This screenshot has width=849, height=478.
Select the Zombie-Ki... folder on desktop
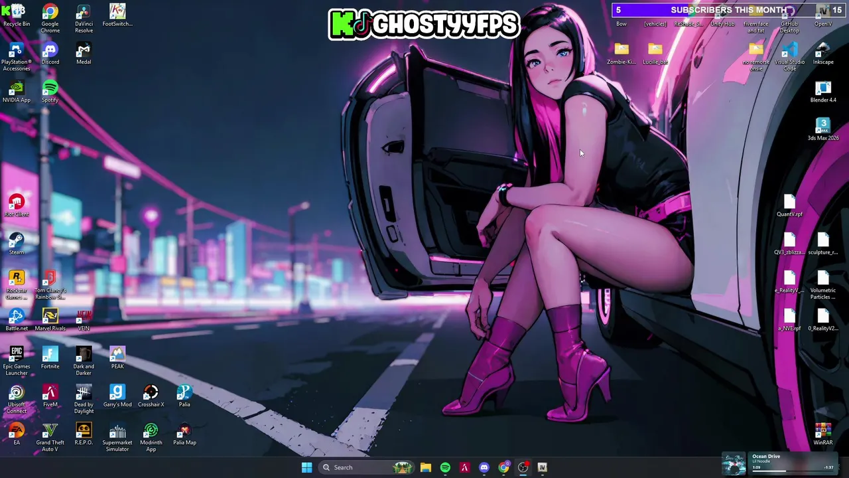[x=621, y=54]
